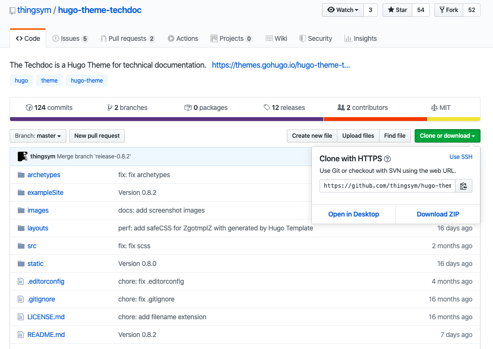Click the theme topic tag
Image resolution: width=493 pixels, height=349 pixels.
(49, 81)
